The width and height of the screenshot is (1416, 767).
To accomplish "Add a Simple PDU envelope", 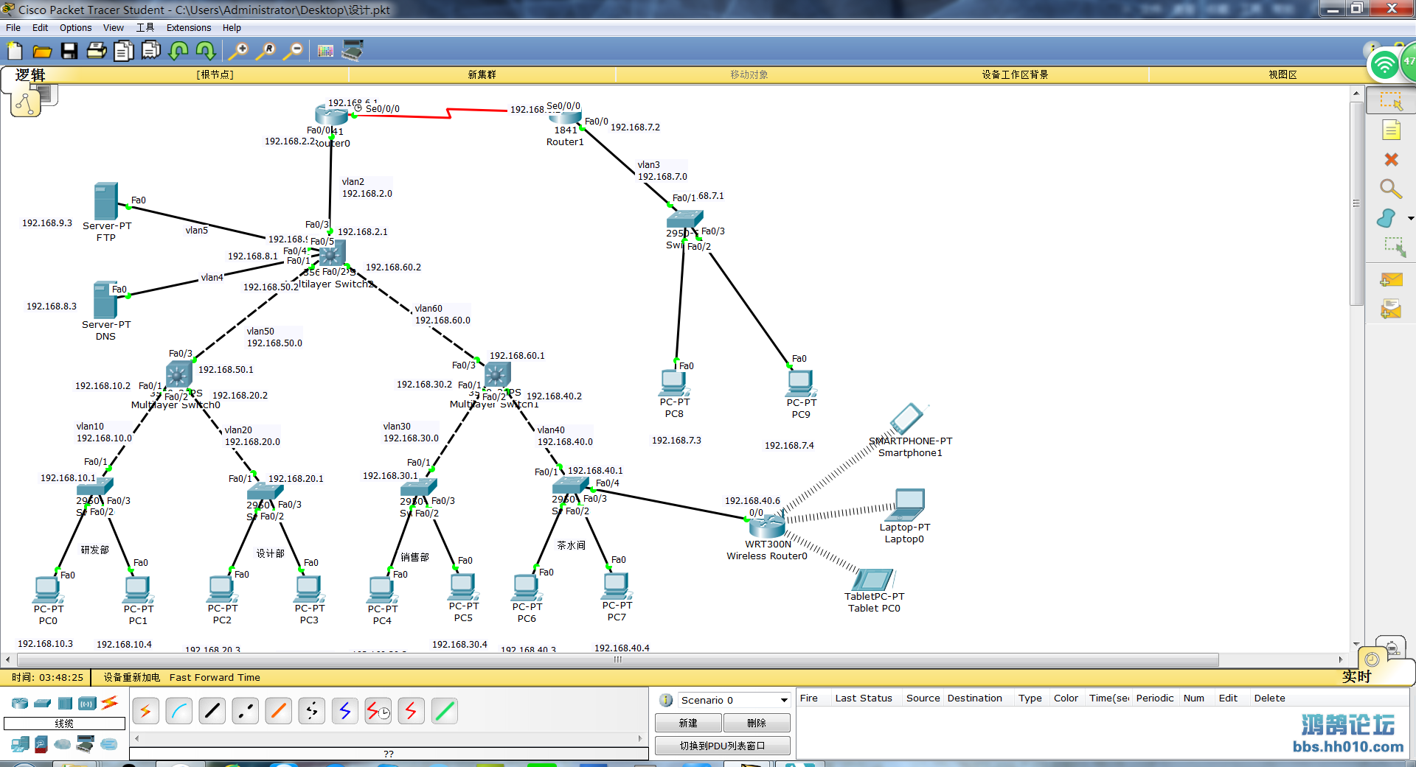I will coord(1391,280).
